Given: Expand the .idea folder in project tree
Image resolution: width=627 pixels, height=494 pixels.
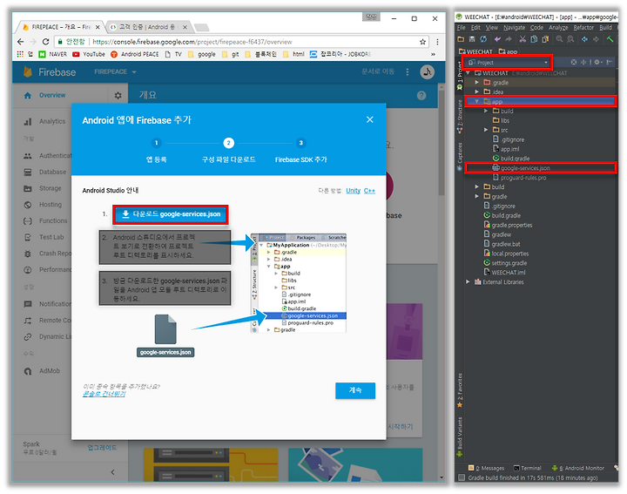Looking at the screenshot, I should [476, 92].
